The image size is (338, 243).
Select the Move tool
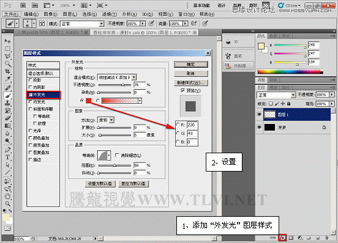[x=7, y=41]
